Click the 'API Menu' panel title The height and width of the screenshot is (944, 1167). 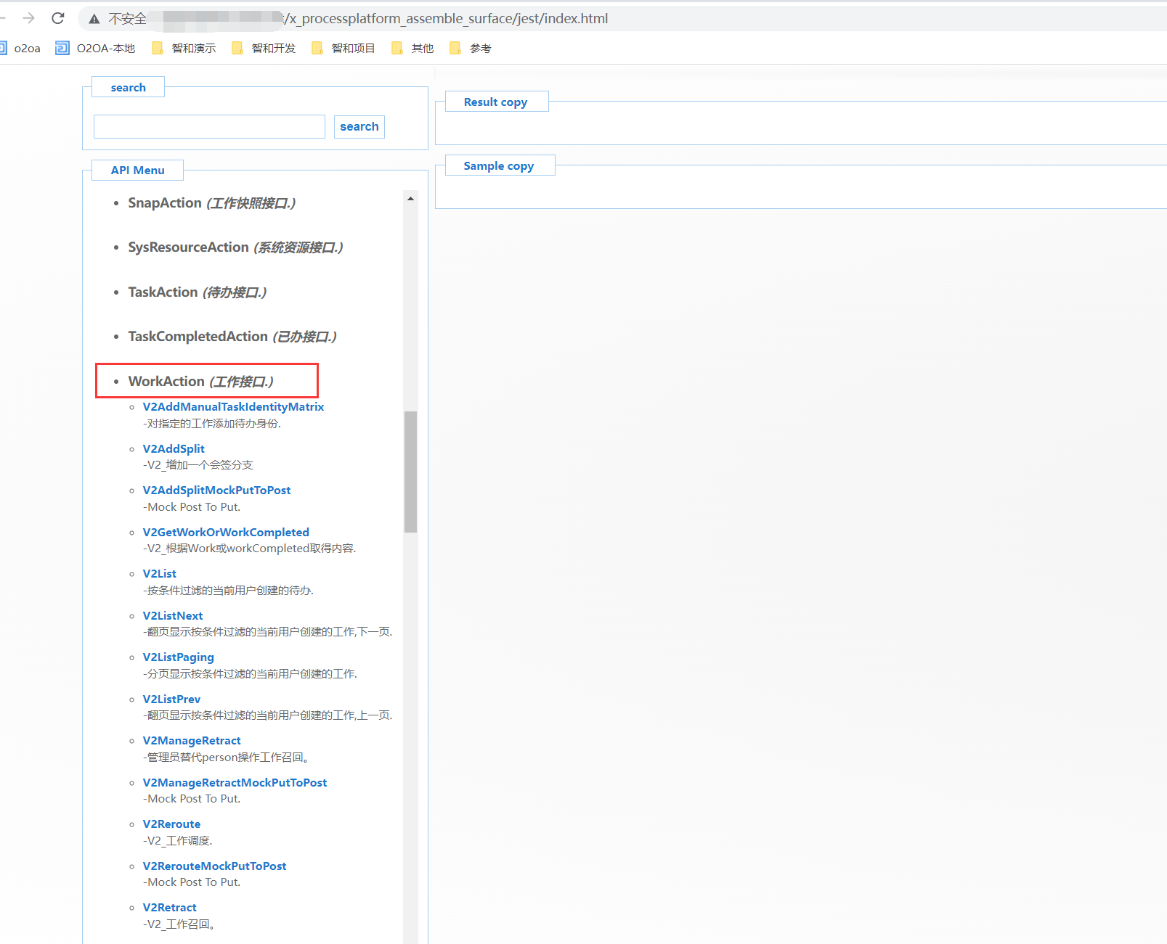[138, 171]
